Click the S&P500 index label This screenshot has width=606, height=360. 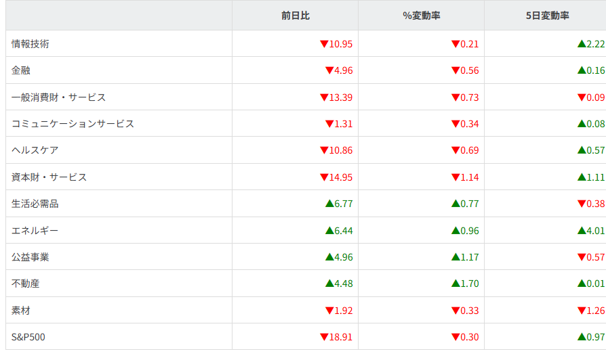click(28, 337)
